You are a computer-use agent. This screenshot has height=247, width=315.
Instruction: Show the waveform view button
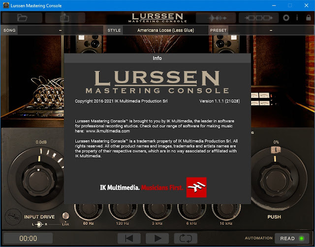[x=216, y=18]
